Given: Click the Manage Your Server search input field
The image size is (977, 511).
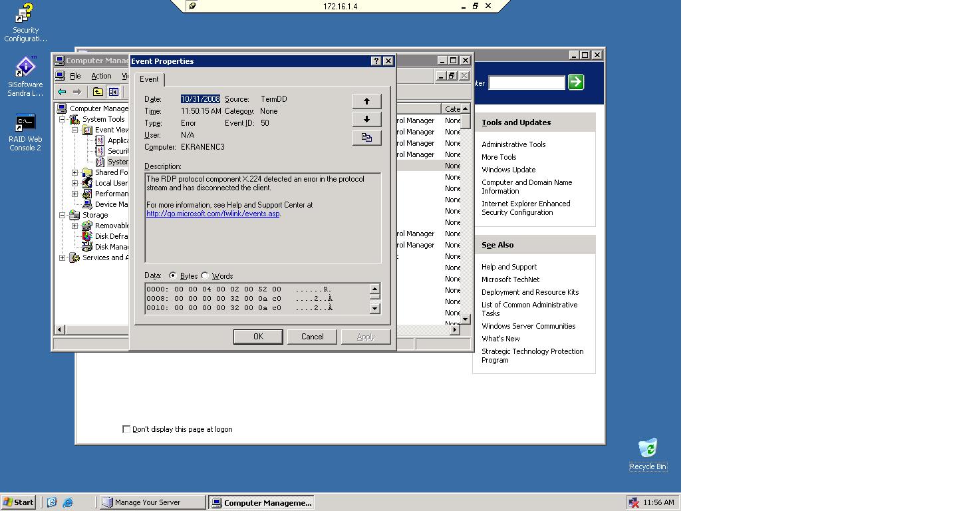Looking at the screenshot, I should (x=527, y=82).
